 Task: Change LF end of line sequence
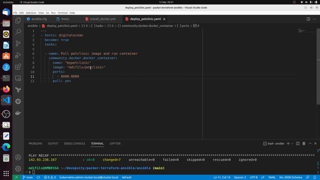[262, 177]
